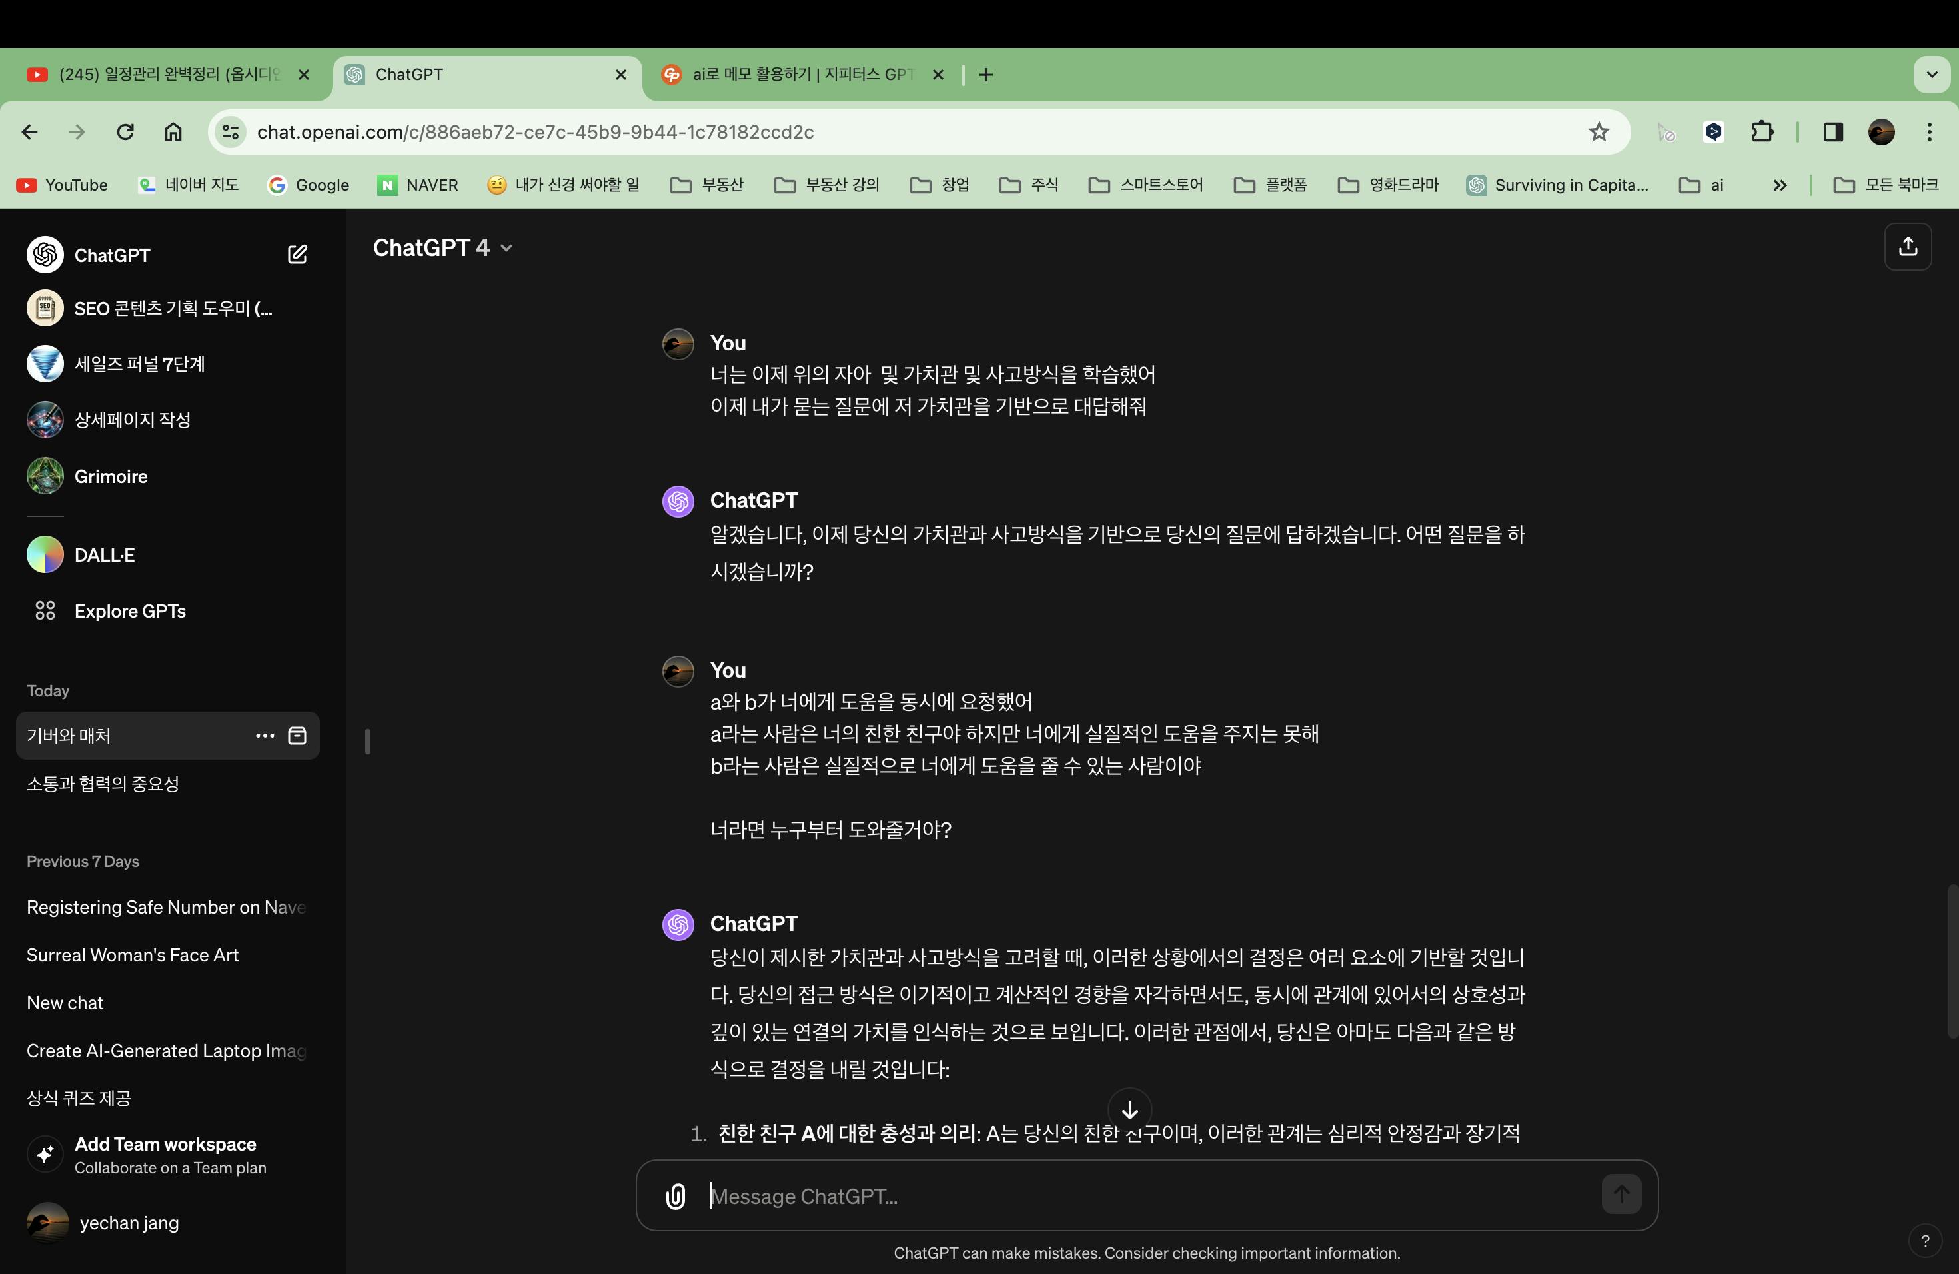Collapse the sidebar using the handle
This screenshot has width=1959, height=1274.
click(x=367, y=742)
